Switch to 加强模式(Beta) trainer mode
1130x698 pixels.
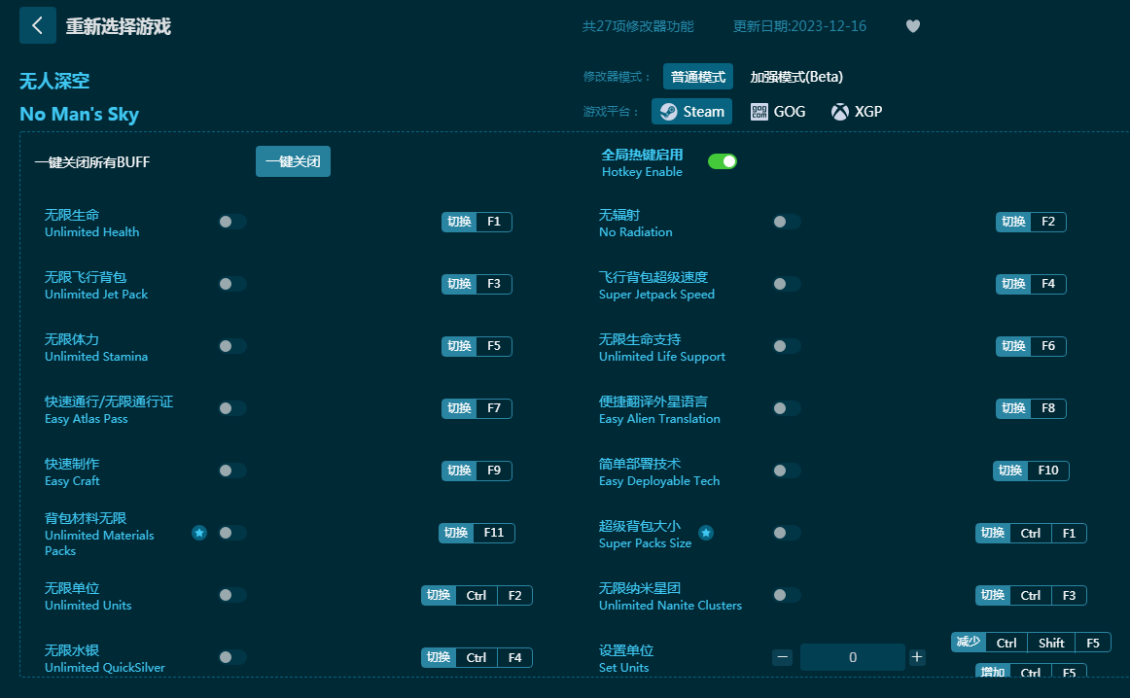[796, 77]
